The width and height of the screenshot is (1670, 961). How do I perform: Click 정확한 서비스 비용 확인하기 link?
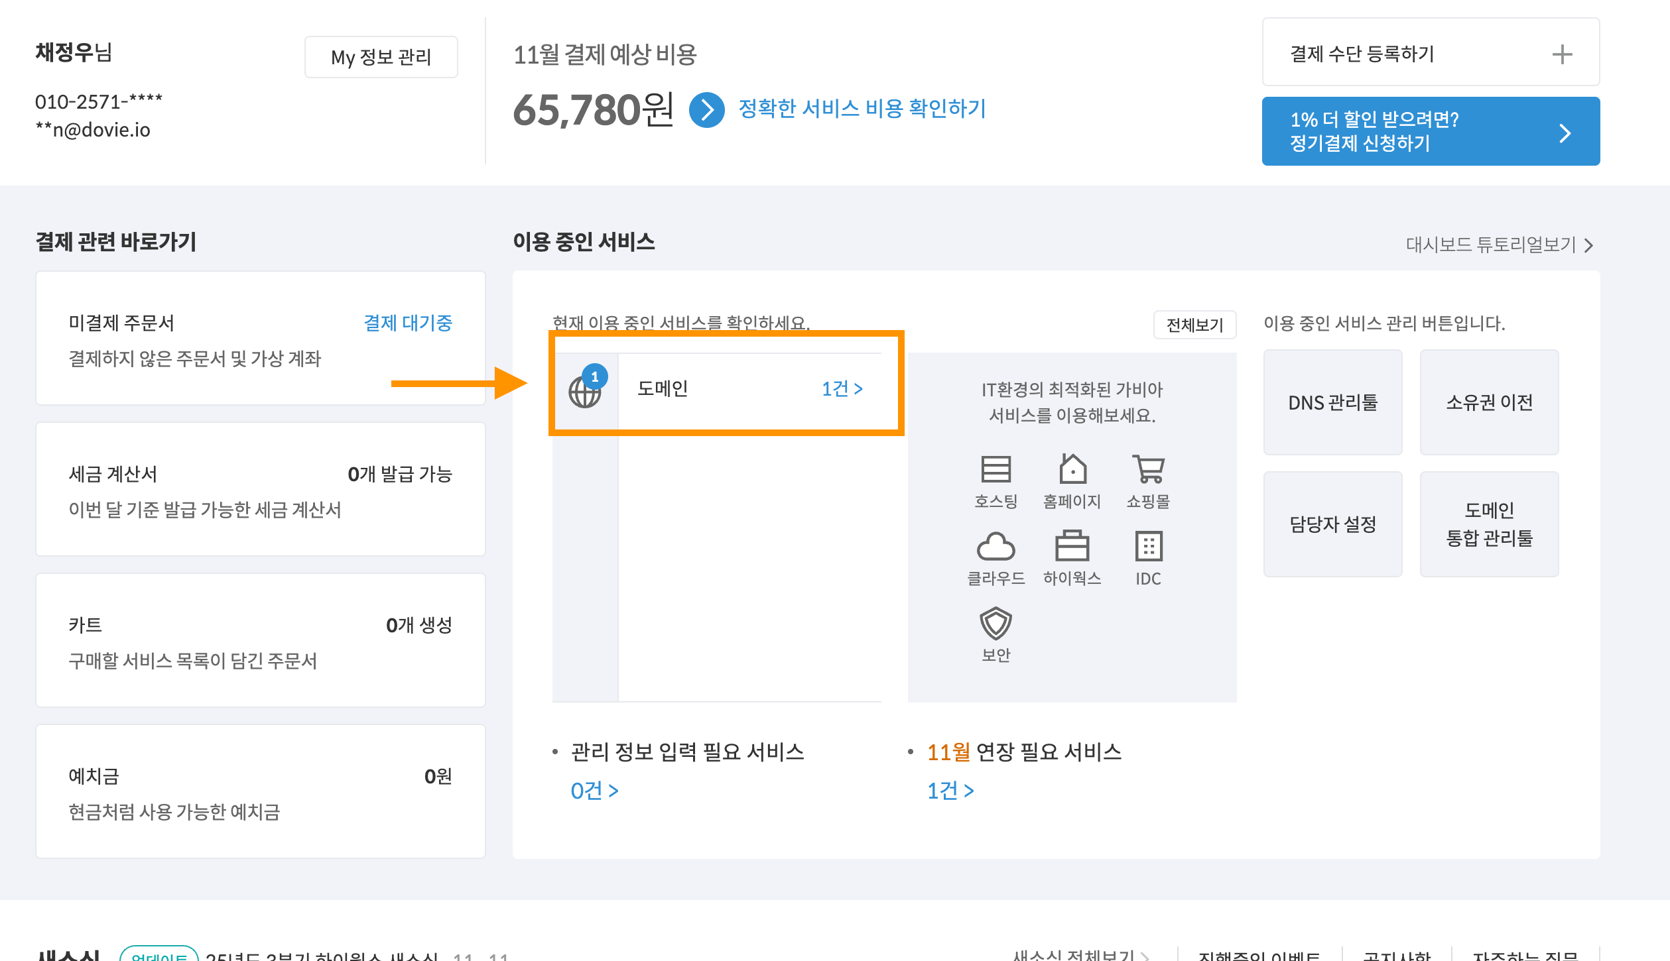pyautogui.click(x=862, y=109)
